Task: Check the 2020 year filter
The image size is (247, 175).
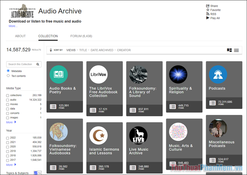Action: [7, 147]
